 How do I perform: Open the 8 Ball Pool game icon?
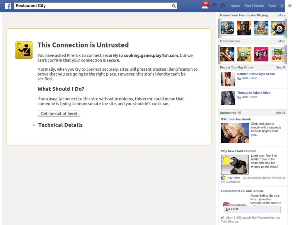pos(278,28)
